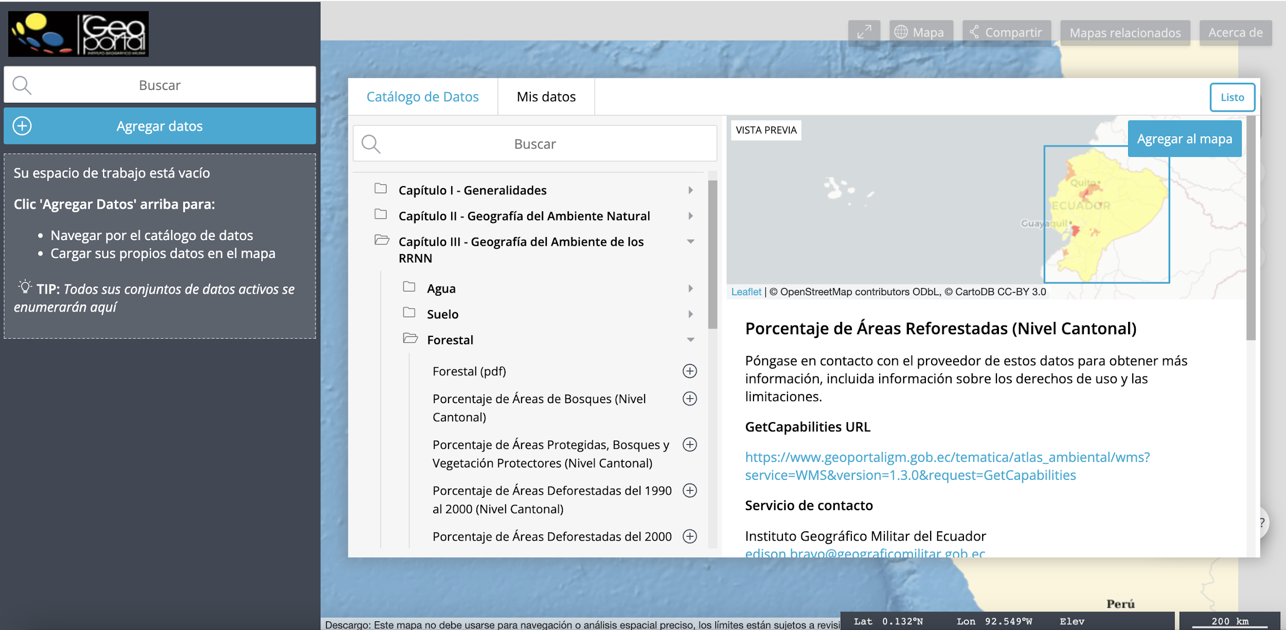Add Forestal (pdf) with plus icon
The image size is (1286, 630).
(x=689, y=371)
